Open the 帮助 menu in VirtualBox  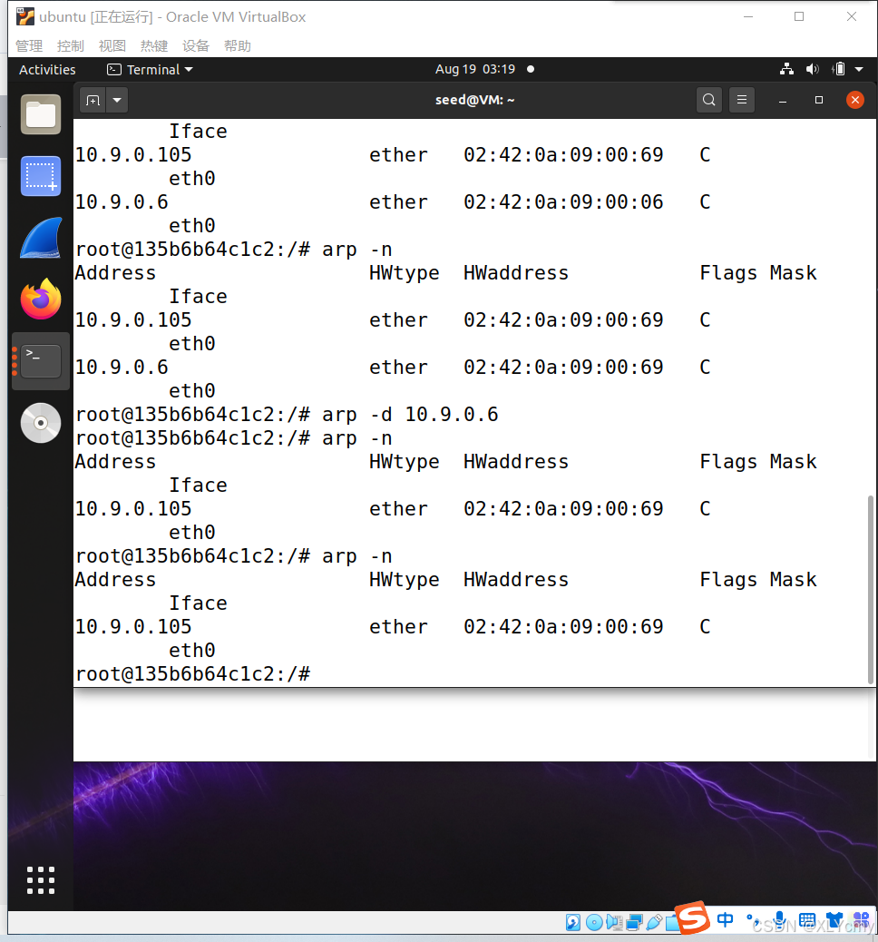pos(238,45)
